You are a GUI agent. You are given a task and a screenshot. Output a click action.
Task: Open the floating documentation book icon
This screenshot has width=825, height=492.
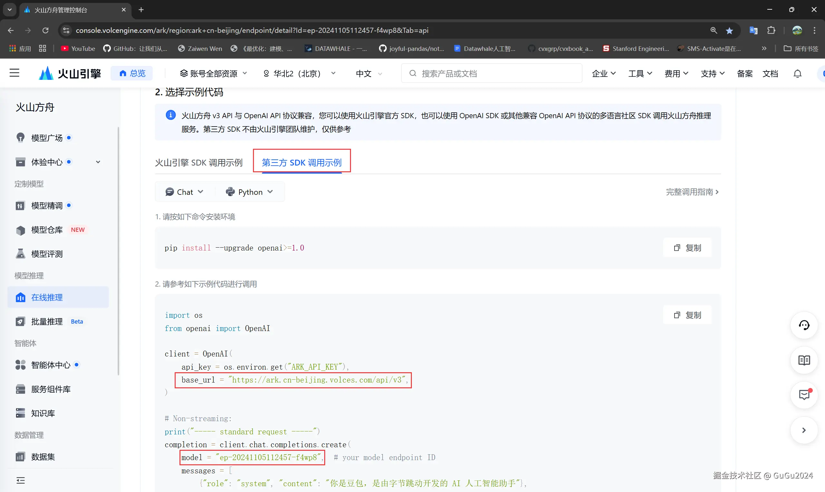[x=804, y=361]
